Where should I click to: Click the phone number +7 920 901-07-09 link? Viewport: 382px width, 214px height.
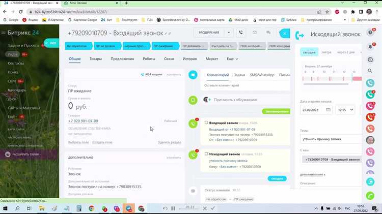coord(83,121)
